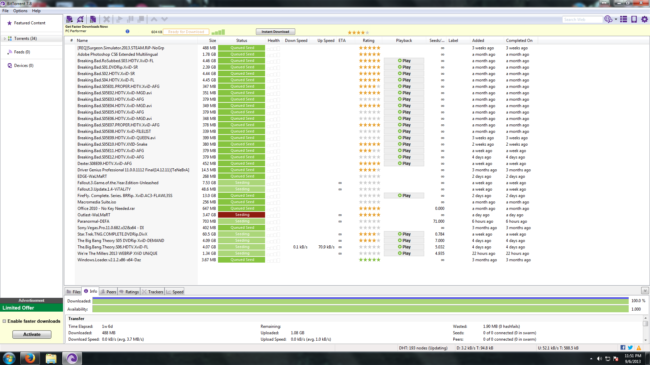The width and height of the screenshot is (650, 365).
Task: Click the remote devices phone icon
Action: [634, 19]
